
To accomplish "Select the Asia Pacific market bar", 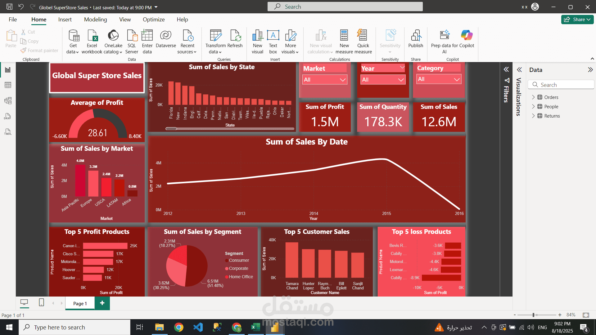I will coord(80,180).
